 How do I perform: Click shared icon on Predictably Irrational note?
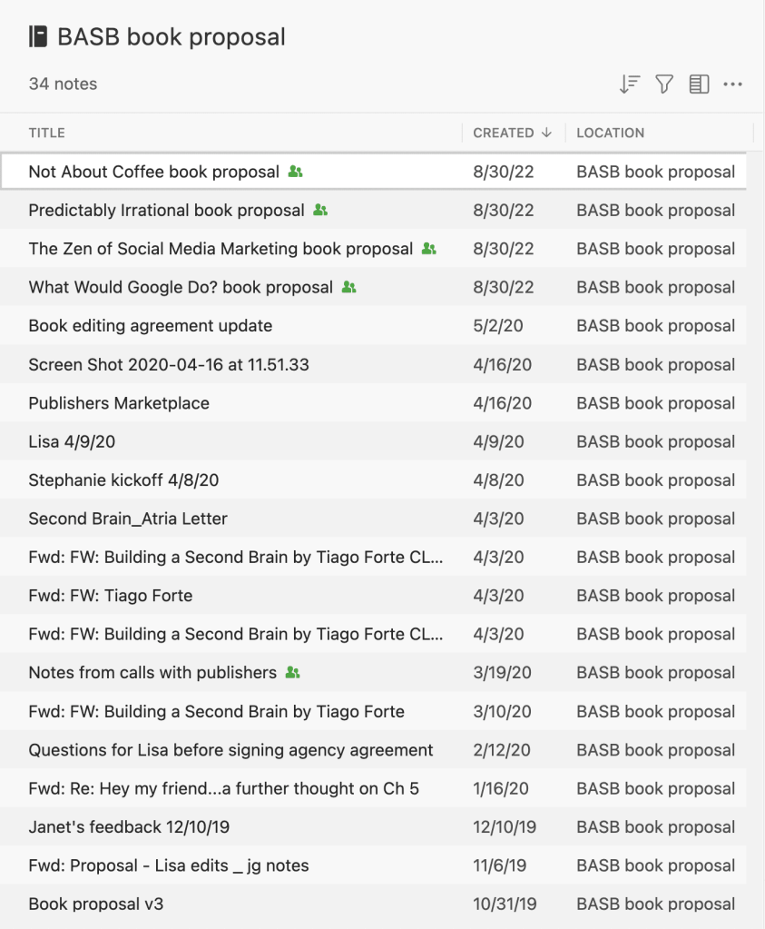(319, 210)
